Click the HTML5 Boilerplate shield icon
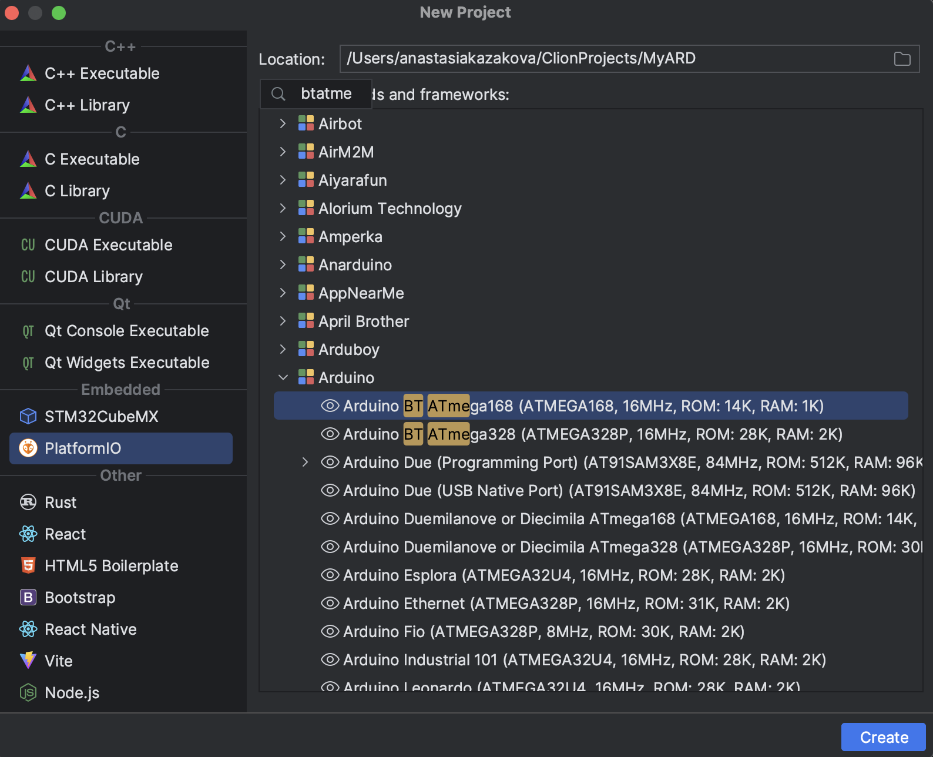Viewport: 933px width, 757px height. point(28,566)
